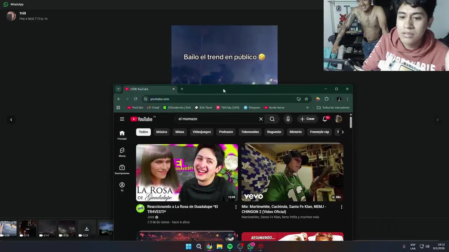This screenshot has height=252, width=449.
Task: Open options for the La Rosa video
Action: pyautogui.click(x=236, y=207)
